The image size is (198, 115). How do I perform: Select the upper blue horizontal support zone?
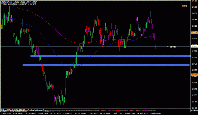point(111,56)
